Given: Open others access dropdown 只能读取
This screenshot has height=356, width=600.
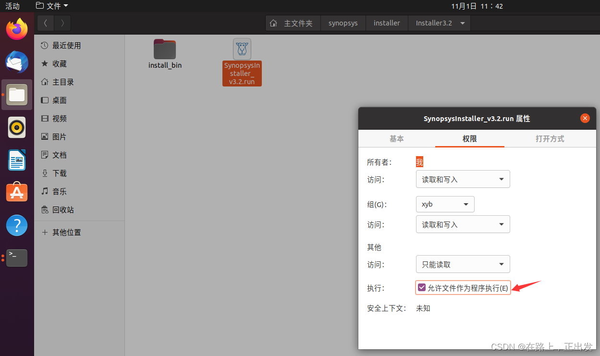Looking at the screenshot, I should (463, 264).
